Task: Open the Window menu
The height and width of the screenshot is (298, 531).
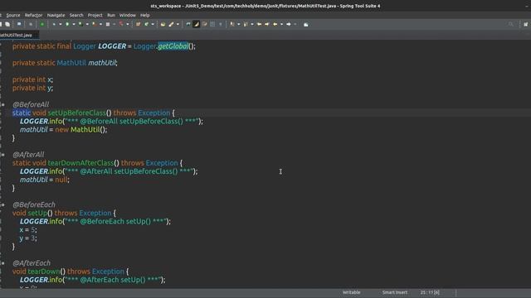Action: point(127,15)
